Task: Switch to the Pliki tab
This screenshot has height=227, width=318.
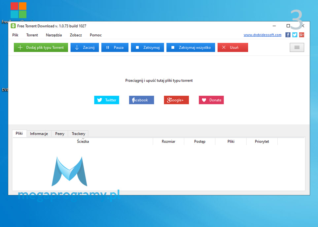Action: pyautogui.click(x=19, y=133)
